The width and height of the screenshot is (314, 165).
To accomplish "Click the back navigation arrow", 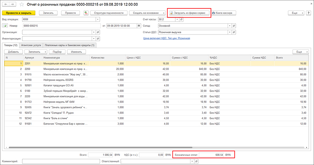I will click(6, 5).
